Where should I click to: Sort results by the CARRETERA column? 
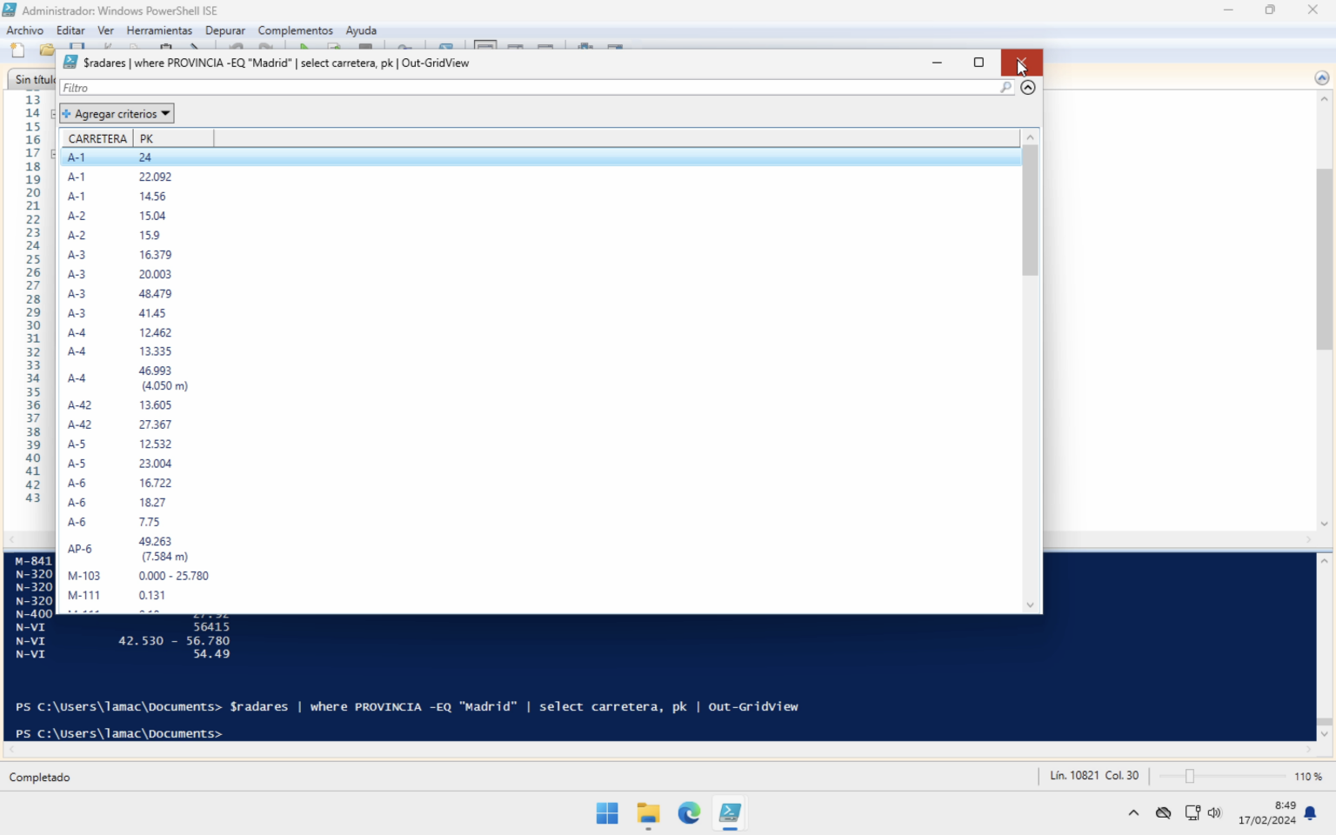[96, 138]
